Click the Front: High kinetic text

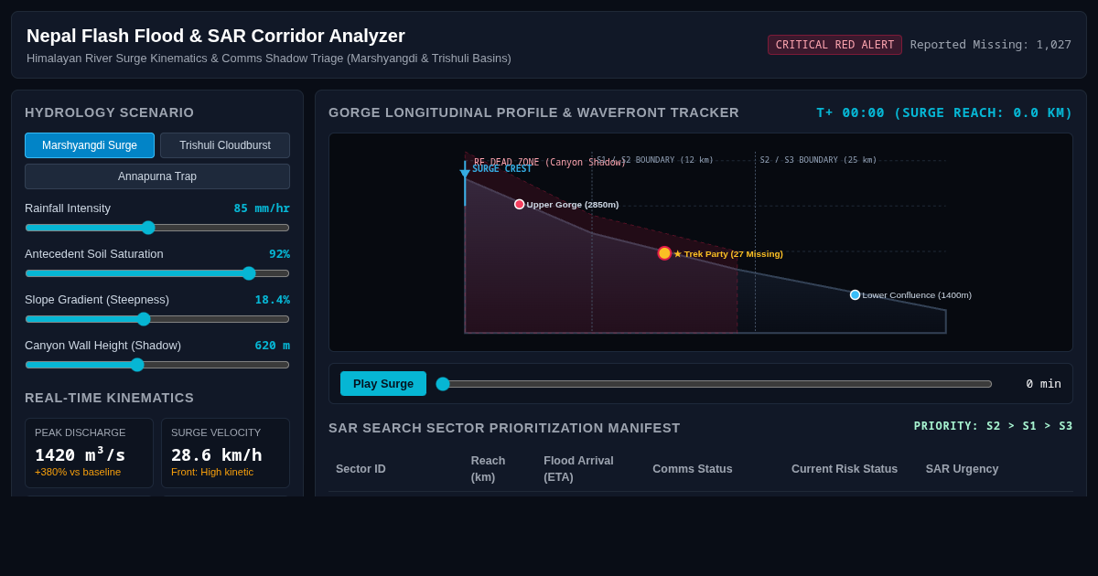[x=212, y=473]
